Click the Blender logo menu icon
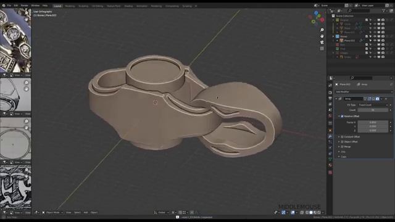 click(x=4, y=6)
